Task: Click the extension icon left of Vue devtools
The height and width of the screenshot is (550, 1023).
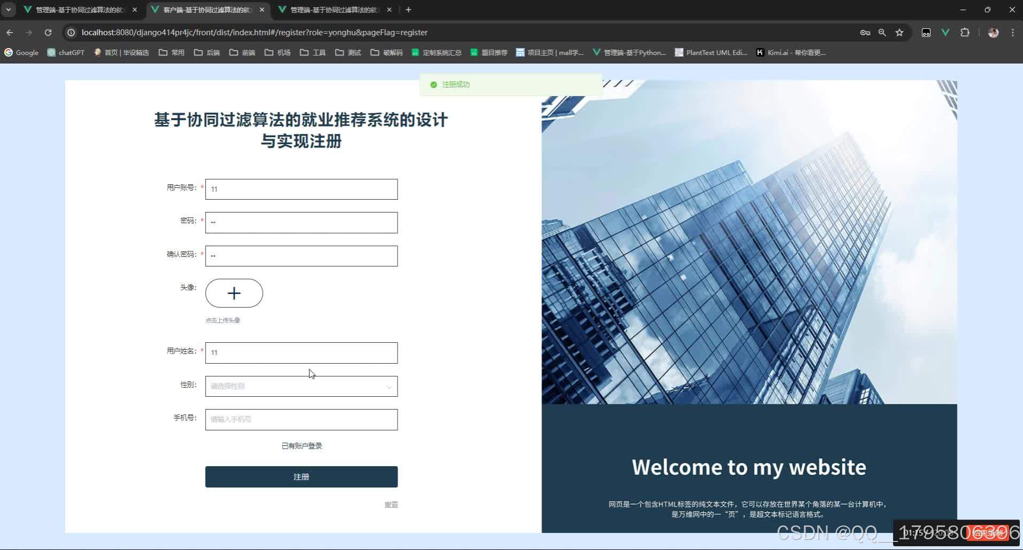Action: (x=926, y=33)
